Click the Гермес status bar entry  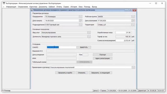point(104,91)
